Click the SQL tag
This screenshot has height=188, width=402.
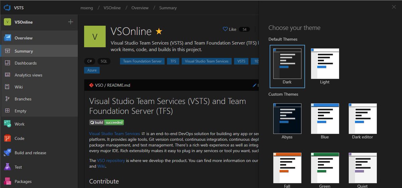[x=104, y=61]
